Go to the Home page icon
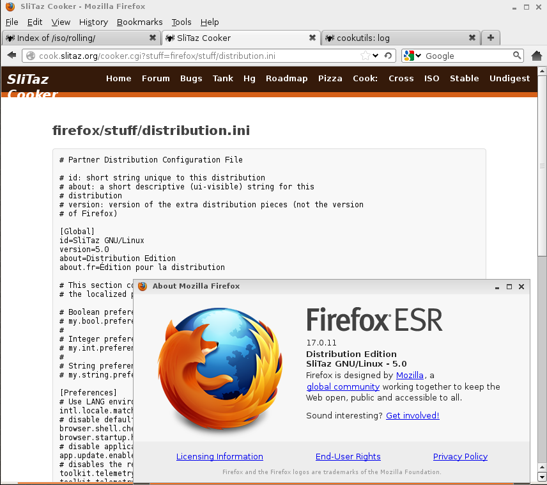The width and height of the screenshot is (547, 485). pyautogui.click(x=537, y=56)
